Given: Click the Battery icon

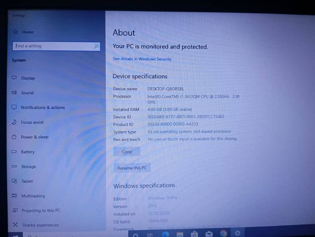Looking at the screenshot, I should pyautogui.click(x=14, y=151).
